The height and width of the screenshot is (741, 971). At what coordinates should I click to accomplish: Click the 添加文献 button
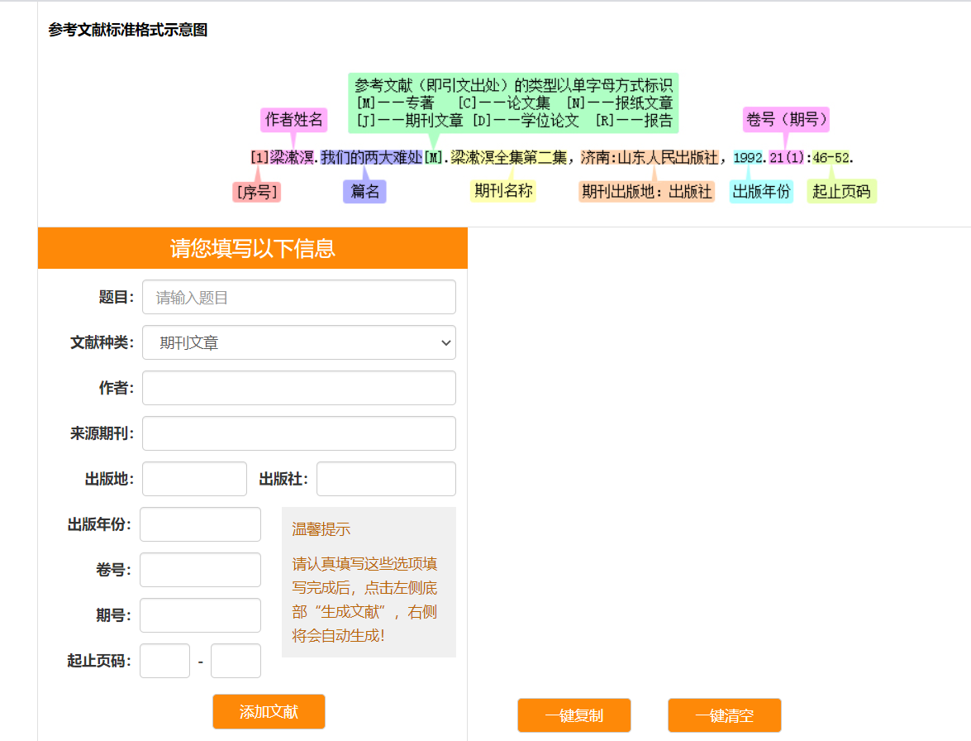point(269,711)
